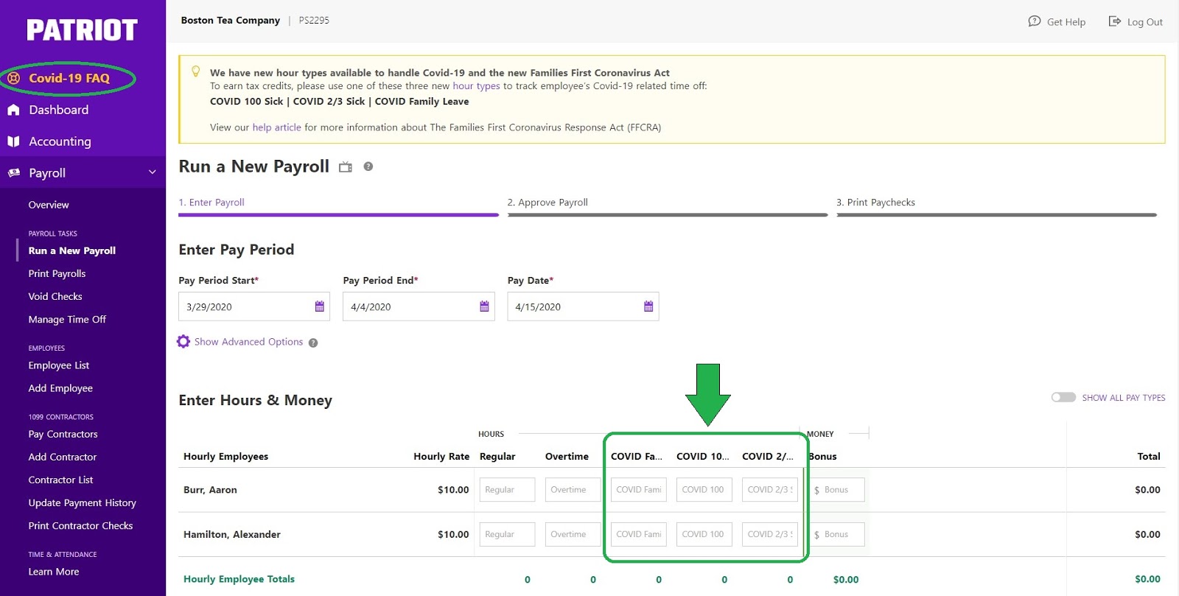Click the Hourly Rate column header
Screen dimensions: 1179x596
tap(441, 457)
